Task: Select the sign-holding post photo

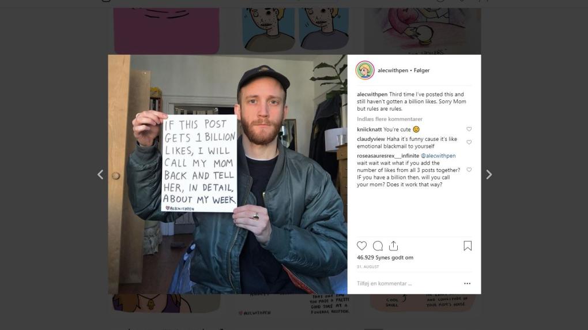Action: click(228, 174)
